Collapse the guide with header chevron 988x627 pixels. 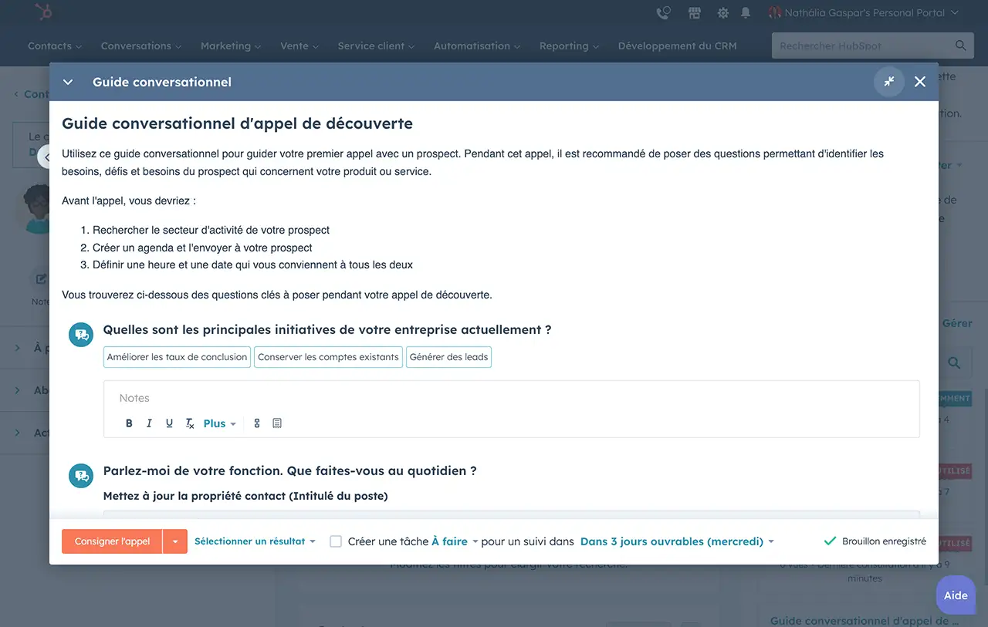point(68,82)
